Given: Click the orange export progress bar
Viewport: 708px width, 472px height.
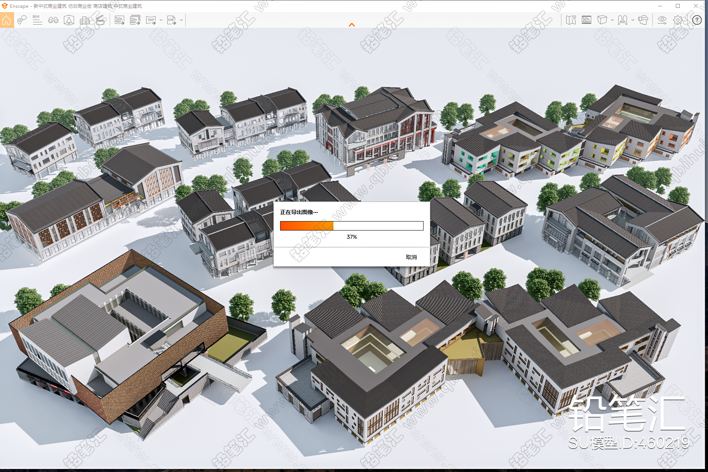Looking at the screenshot, I should tap(351, 226).
